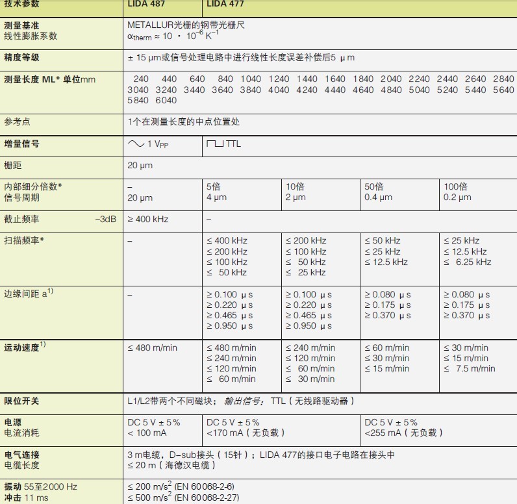The image size is (517, 504).
Task: Select the 技术参数 header cell
Action: (x=21, y=4)
